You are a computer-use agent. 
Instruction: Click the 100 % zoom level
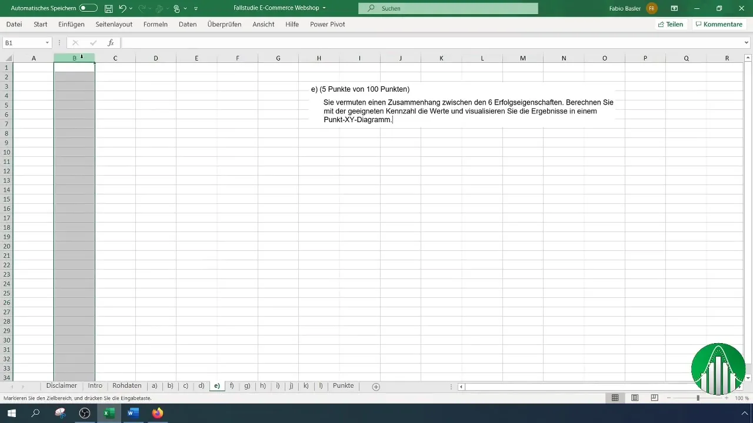point(741,398)
